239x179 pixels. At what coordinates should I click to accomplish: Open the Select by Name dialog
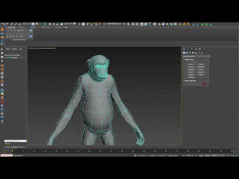pos(37,24)
